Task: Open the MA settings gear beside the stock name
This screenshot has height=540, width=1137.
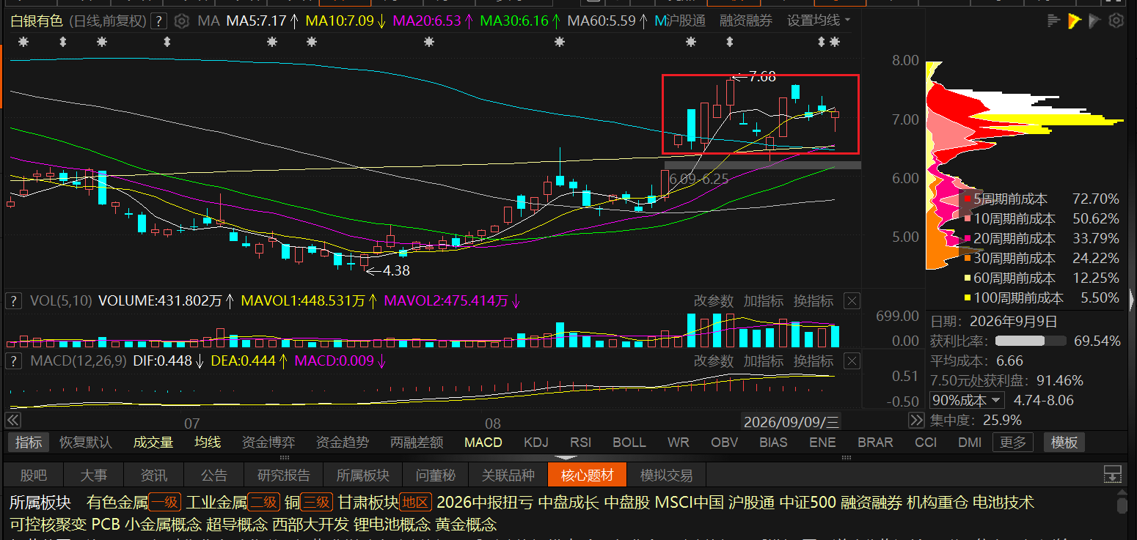Action: pyautogui.click(x=182, y=21)
